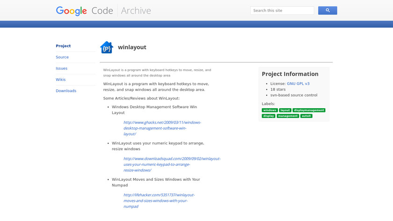Click the Code text in header
This screenshot has height=221, width=393.
coord(102,11)
